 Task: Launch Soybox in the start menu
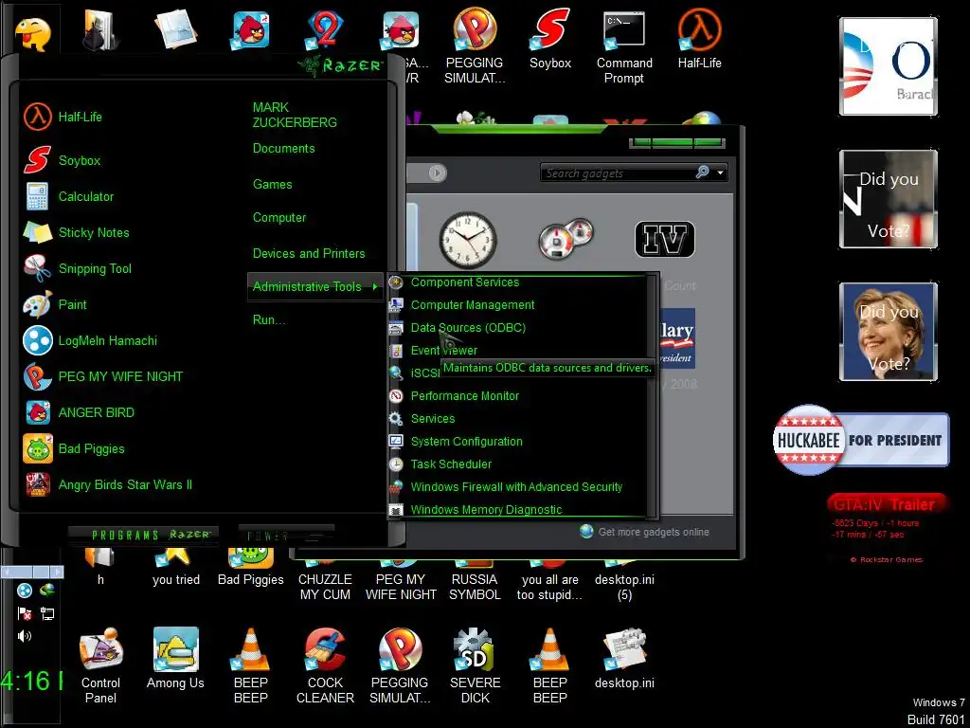(x=62, y=160)
